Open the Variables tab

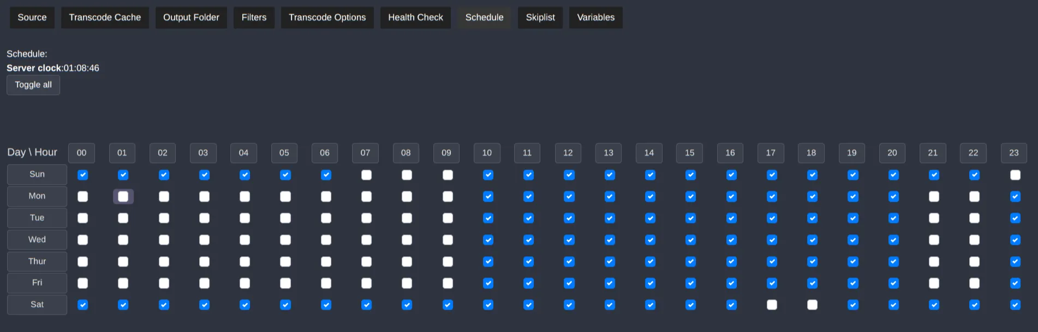(x=596, y=17)
